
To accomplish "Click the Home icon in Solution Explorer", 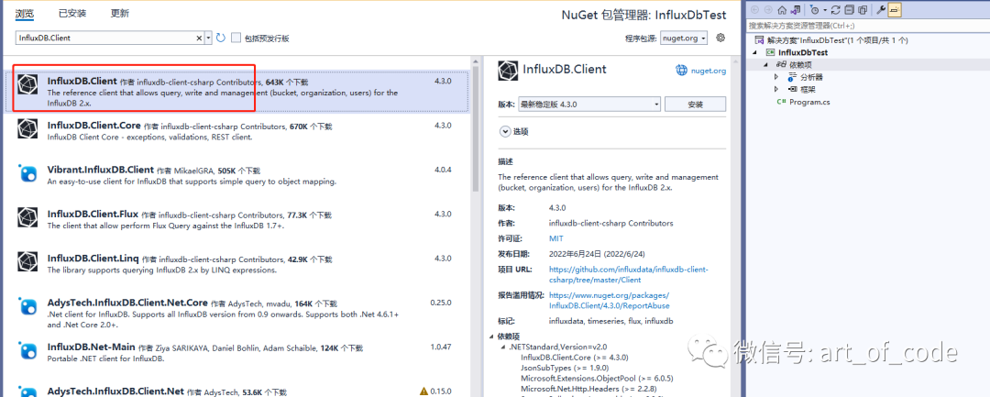I will tap(782, 10).
